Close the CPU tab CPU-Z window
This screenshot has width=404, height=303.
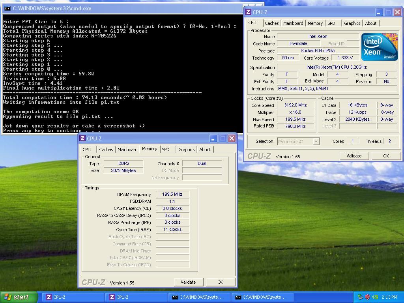pos(398,12)
